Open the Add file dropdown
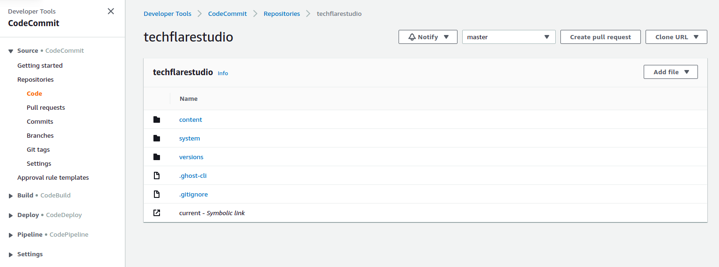This screenshot has width=719, height=267. click(x=671, y=72)
